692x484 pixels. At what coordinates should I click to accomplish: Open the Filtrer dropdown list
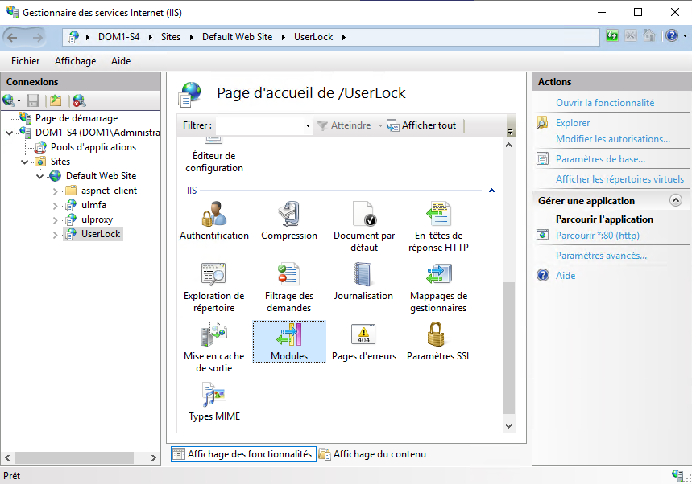coord(308,126)
